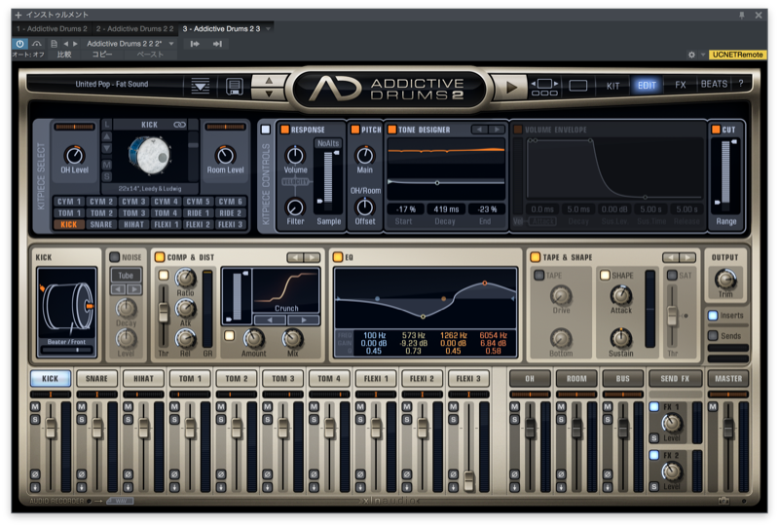Screen dimensions: 779x527
Task: Select next Tone Designer preset arrow
Action: tap(497, 130)
